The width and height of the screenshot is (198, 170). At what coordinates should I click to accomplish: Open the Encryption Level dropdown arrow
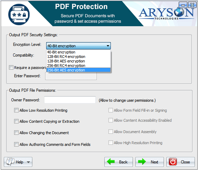click(x=108, y=46)
